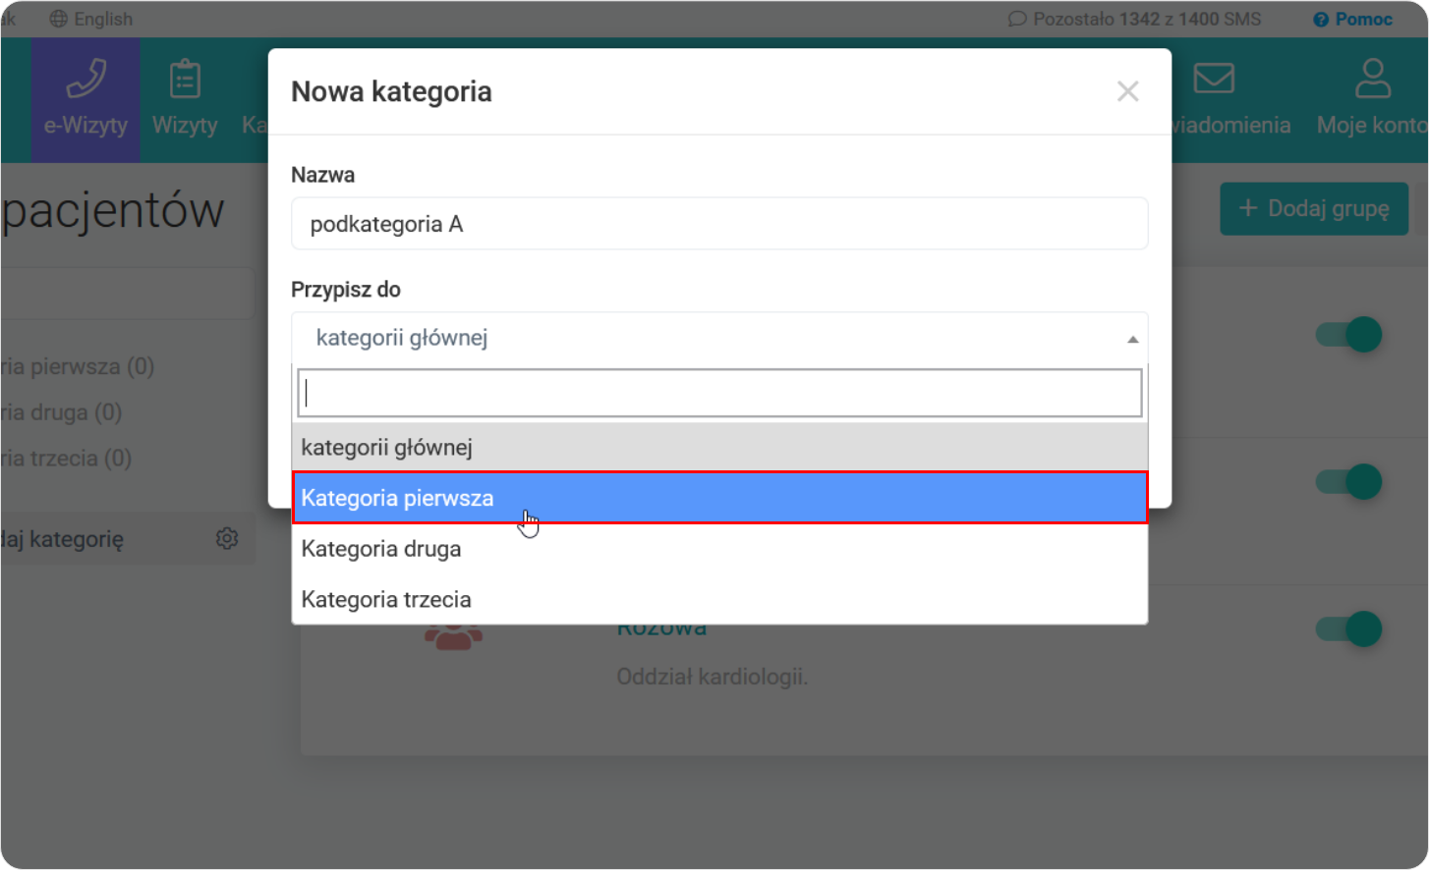
Task: Click the Oddział kardiologii description text
Action: click(x=713, y=677)
